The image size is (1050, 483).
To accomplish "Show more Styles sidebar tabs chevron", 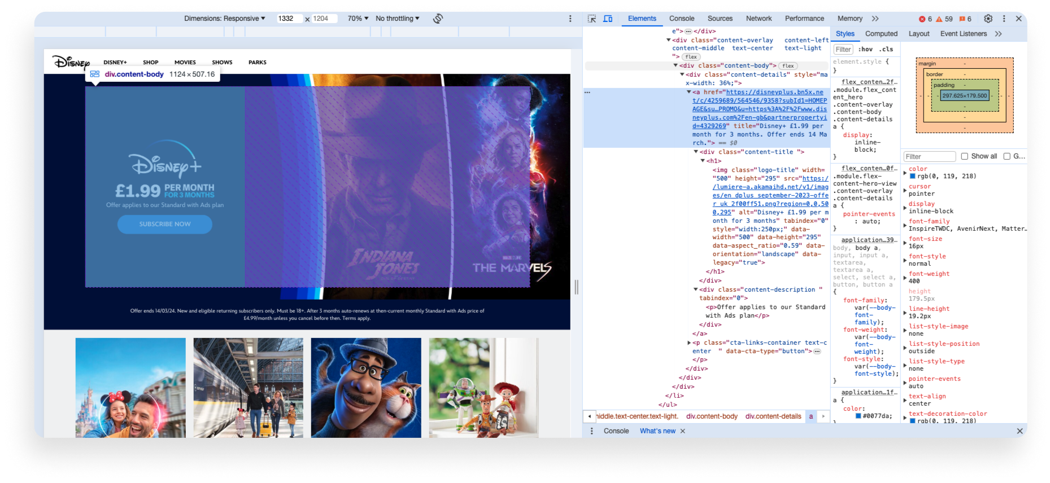I will 998,34.
